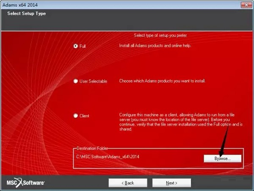Select the Full setup radio button
254x191 pixels.
pos(75,46)
